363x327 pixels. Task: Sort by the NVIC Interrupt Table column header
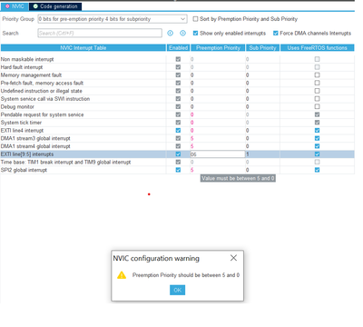click(x=83, y=47)
